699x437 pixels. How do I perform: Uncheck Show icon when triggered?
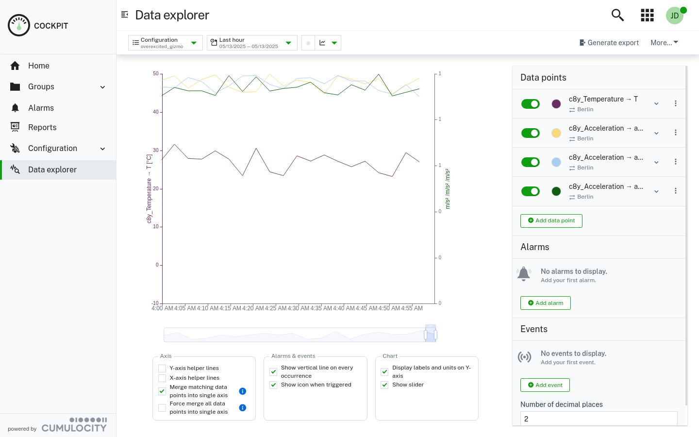click(x=273, y=385)
